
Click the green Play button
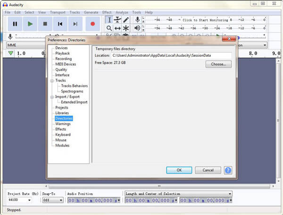pos(30,24)
